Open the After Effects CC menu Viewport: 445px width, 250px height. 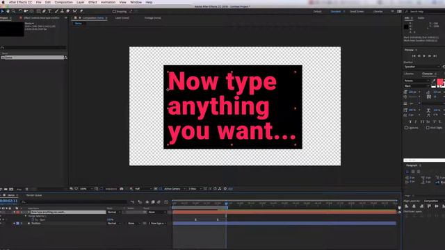click(x=20, y=2)
